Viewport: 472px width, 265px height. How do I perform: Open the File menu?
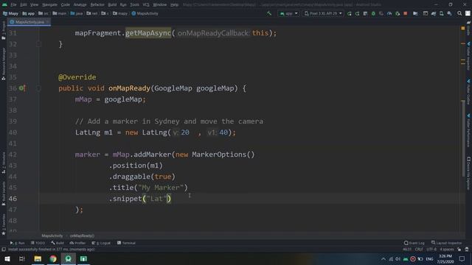(13, 4)
